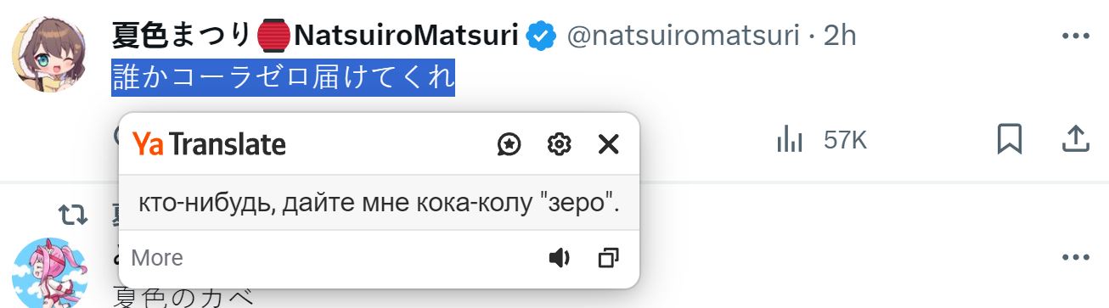Close the Ya Translate popup
The height and width of the screenshot is (308, 1109).
point(609,145)
